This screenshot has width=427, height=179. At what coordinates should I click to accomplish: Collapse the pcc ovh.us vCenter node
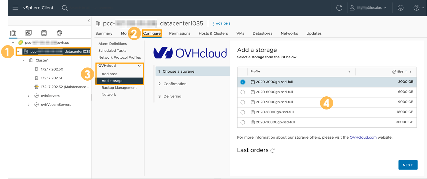13,43
